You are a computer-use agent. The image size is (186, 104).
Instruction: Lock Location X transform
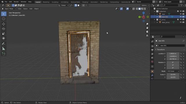pyautogui.click(x=181, y=54)
